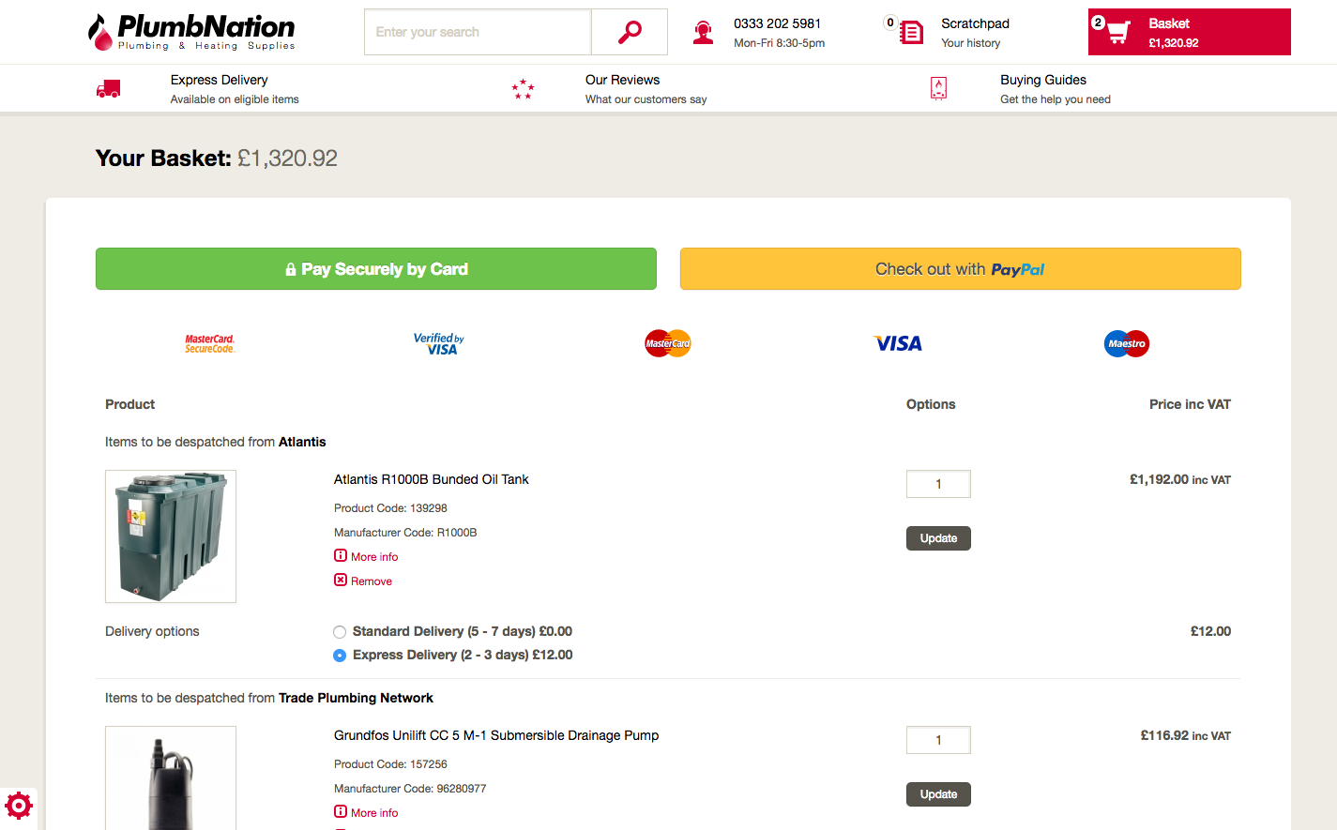The height and width of the screenshot is (830, 1337).
Task: Click the Your Basket: £1,320.92 heading
Action: 217,158
